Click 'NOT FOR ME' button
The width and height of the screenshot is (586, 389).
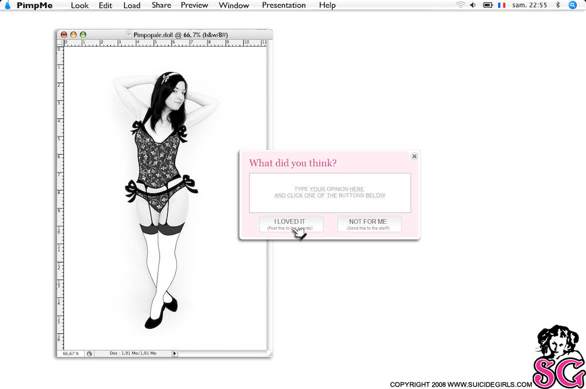tap(369, 224)
